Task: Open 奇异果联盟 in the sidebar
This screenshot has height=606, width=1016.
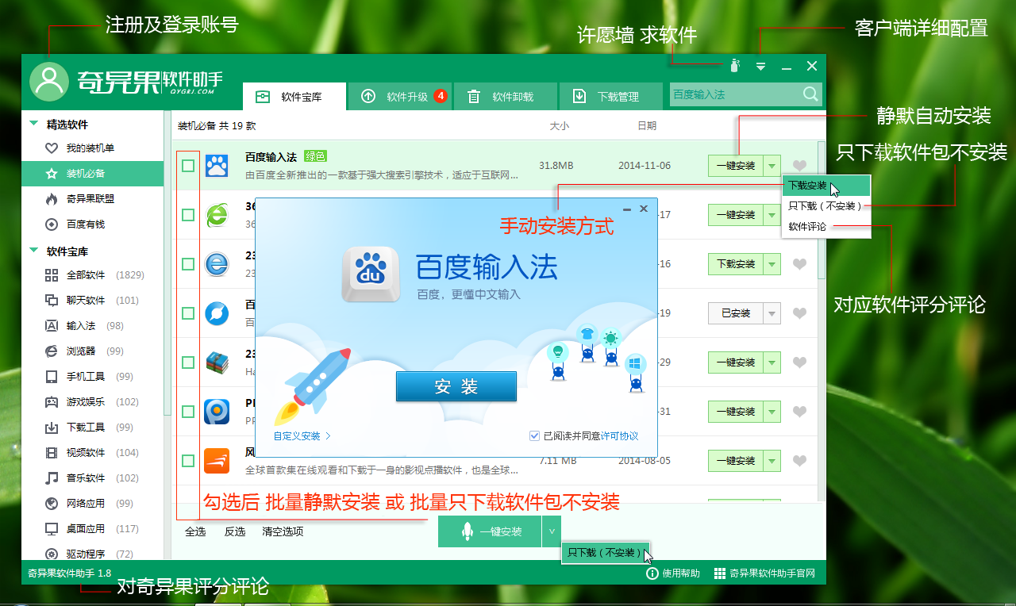Action: 92,199
